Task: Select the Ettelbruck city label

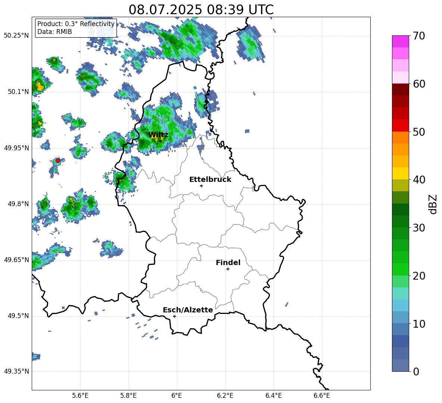Action: click(x=210, y=180)
